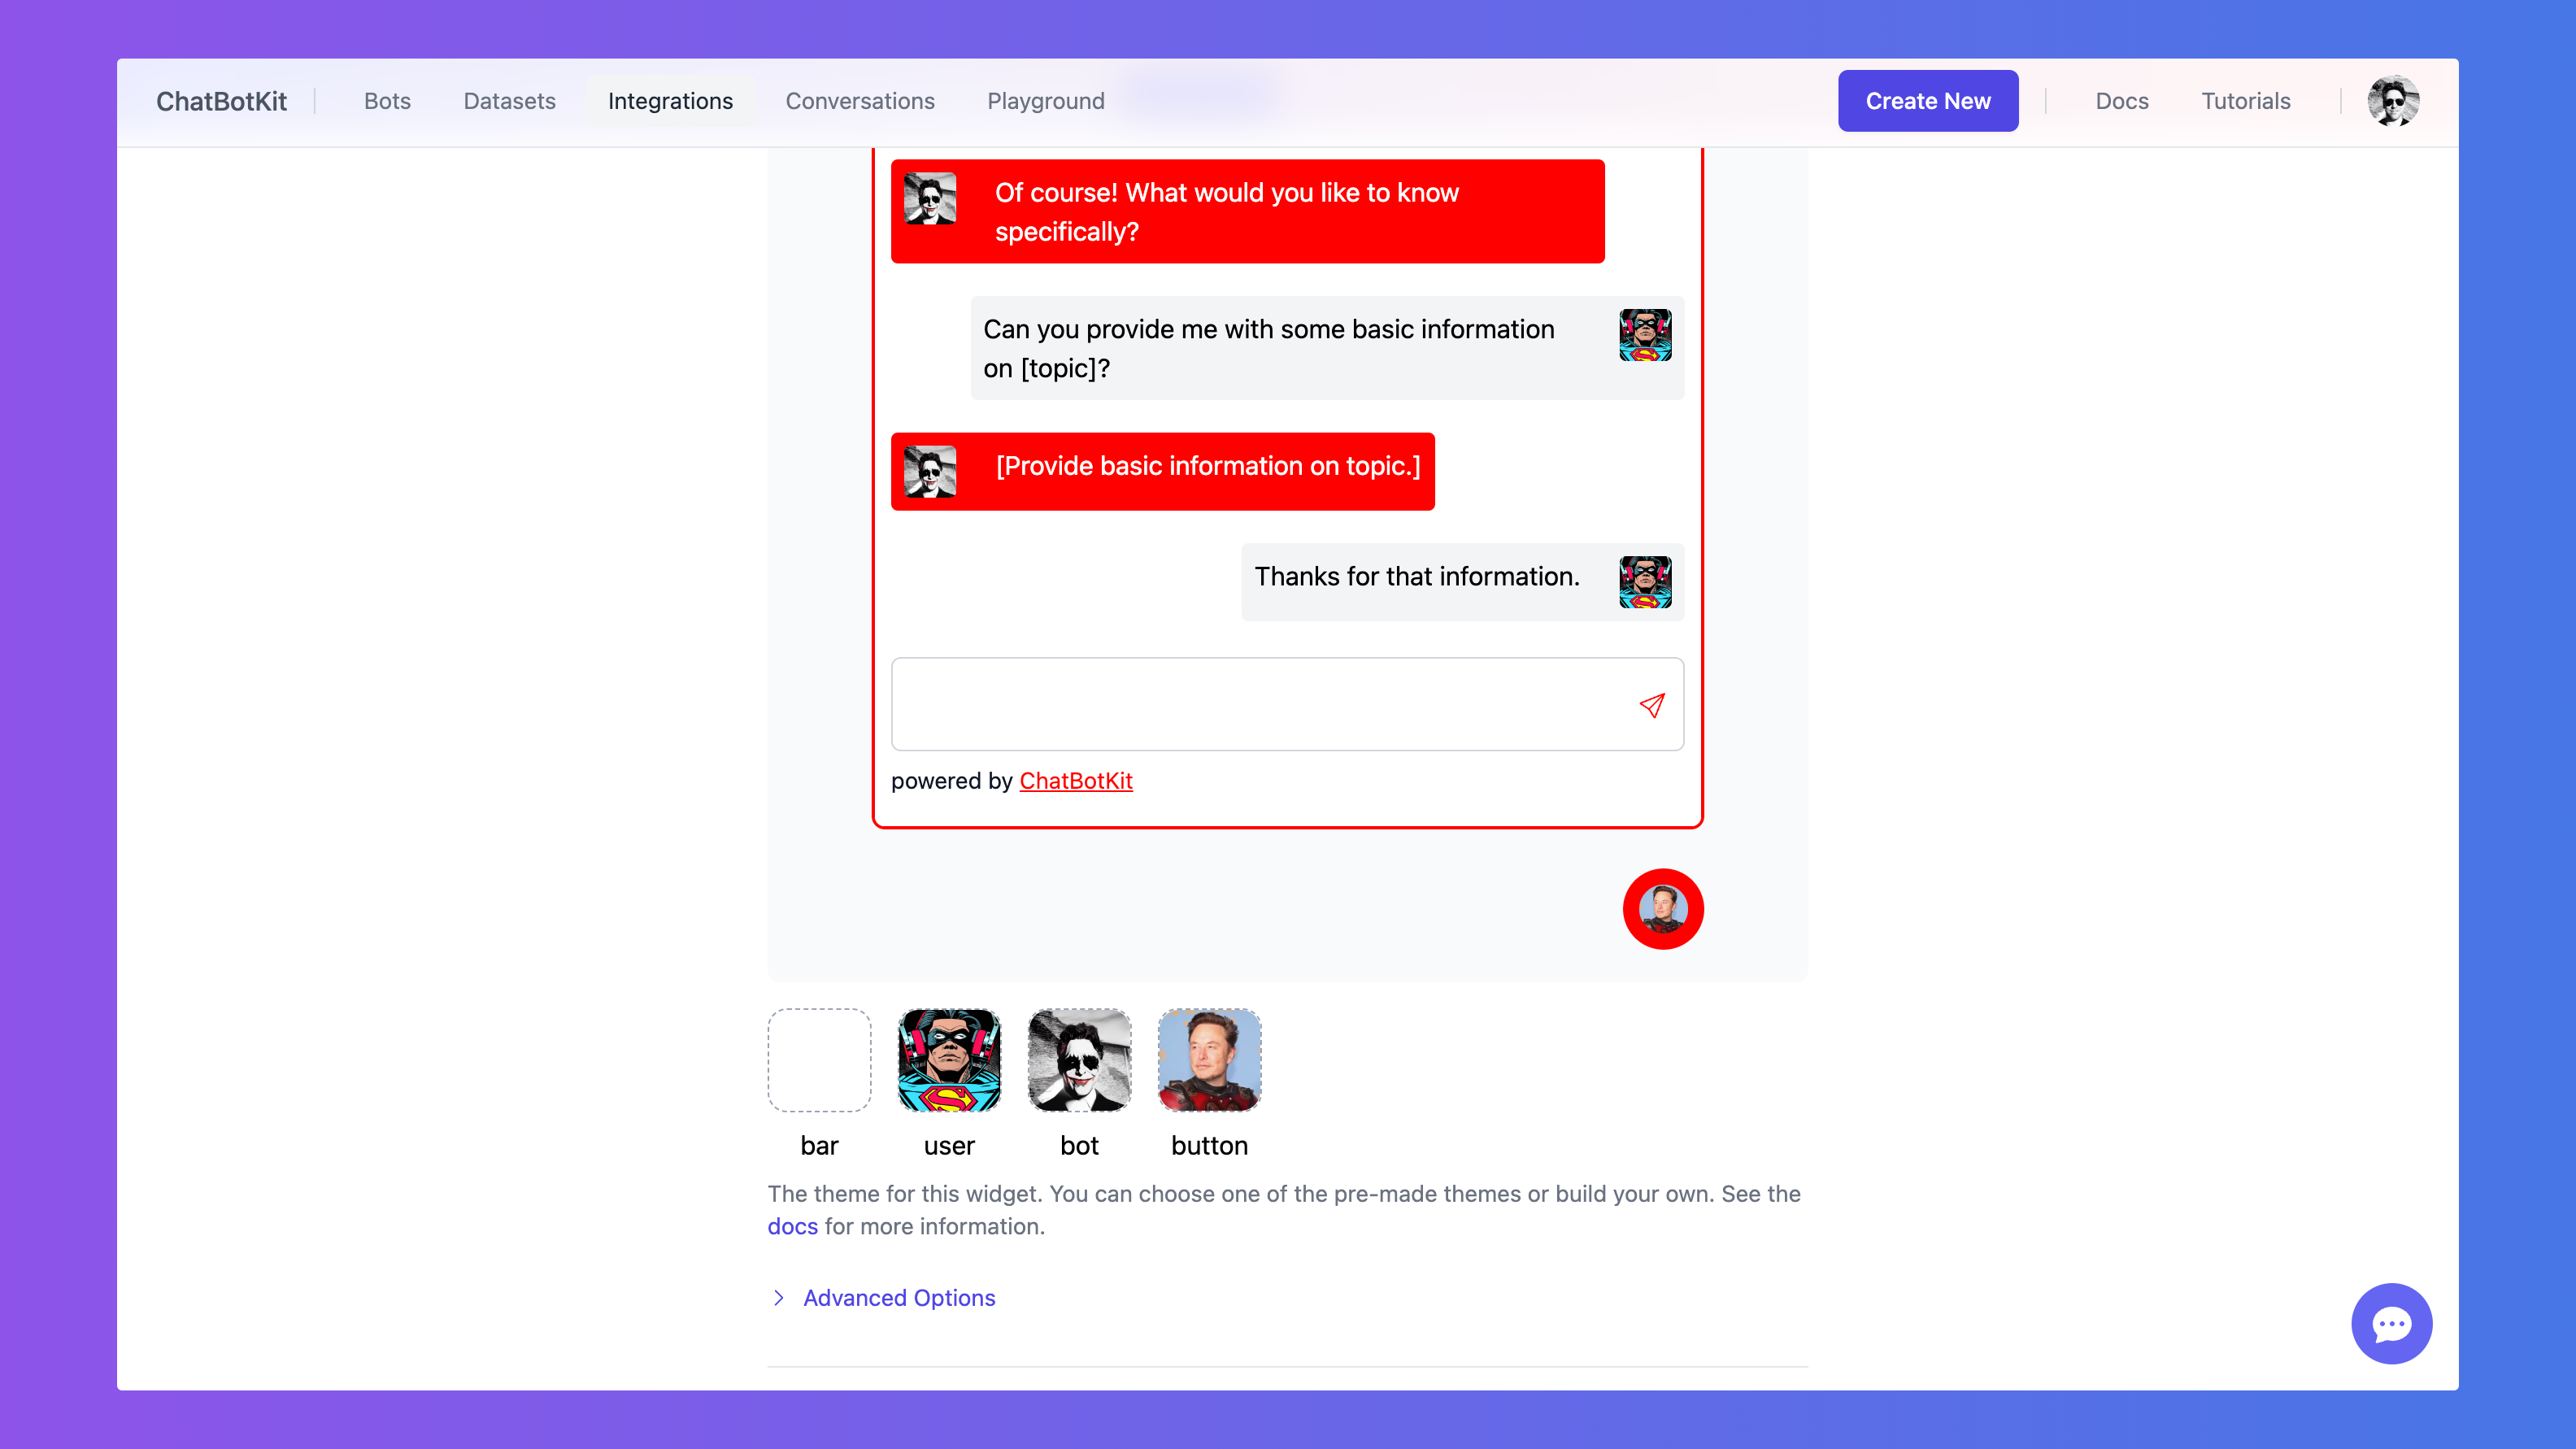This screenshot has height=1449, width=2576.
Task: Open the Datasets tab
Action: pyautogui.click(x=509, y=101)
